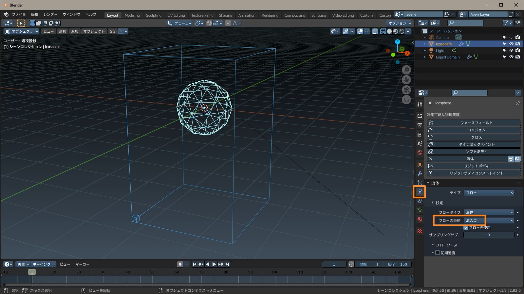Viewport: 524px width, 294px height.
Task: Open the フローの挙動 dropdown
Action: tap(489, 220)
